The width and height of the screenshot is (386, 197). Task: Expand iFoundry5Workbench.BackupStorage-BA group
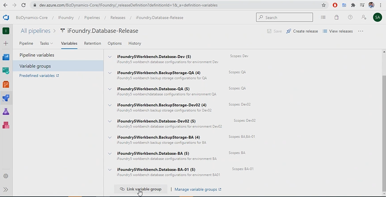tap(110, 137)
